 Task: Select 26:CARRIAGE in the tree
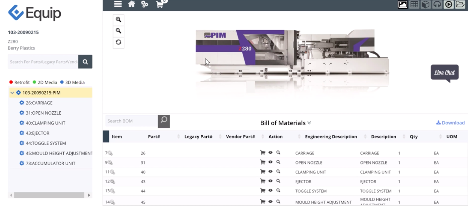point(39,103)
